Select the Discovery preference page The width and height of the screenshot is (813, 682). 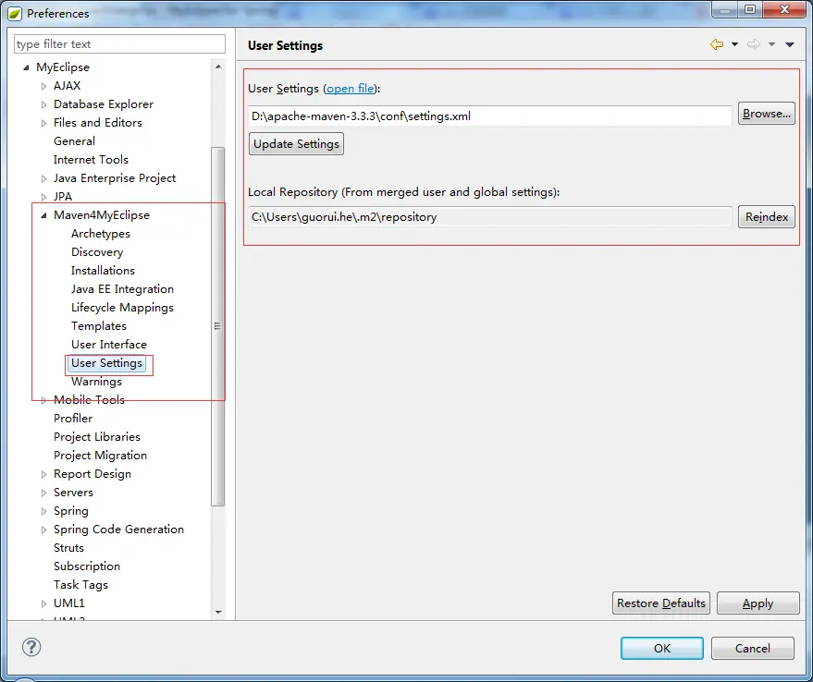[x=97, y=252]
